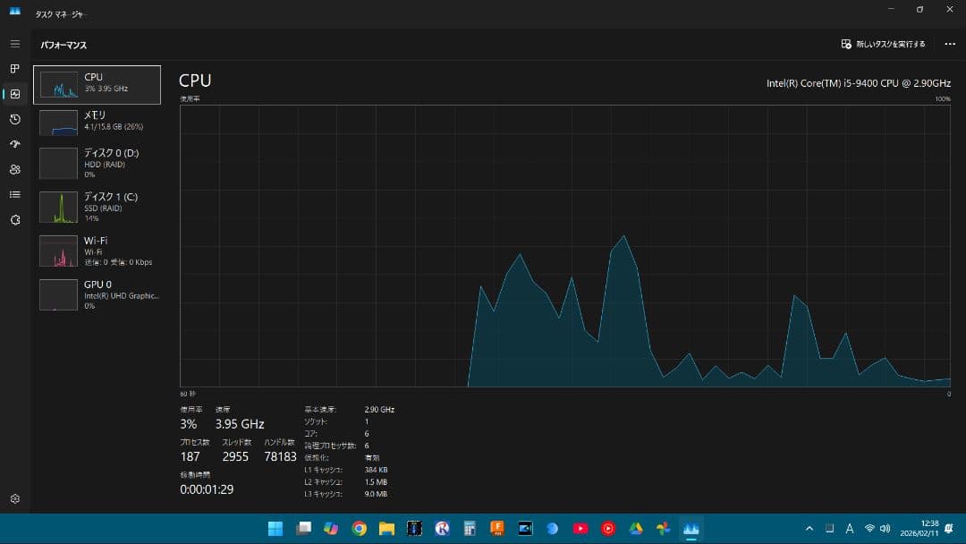Open Task Manager settings gear

point(14,498)
